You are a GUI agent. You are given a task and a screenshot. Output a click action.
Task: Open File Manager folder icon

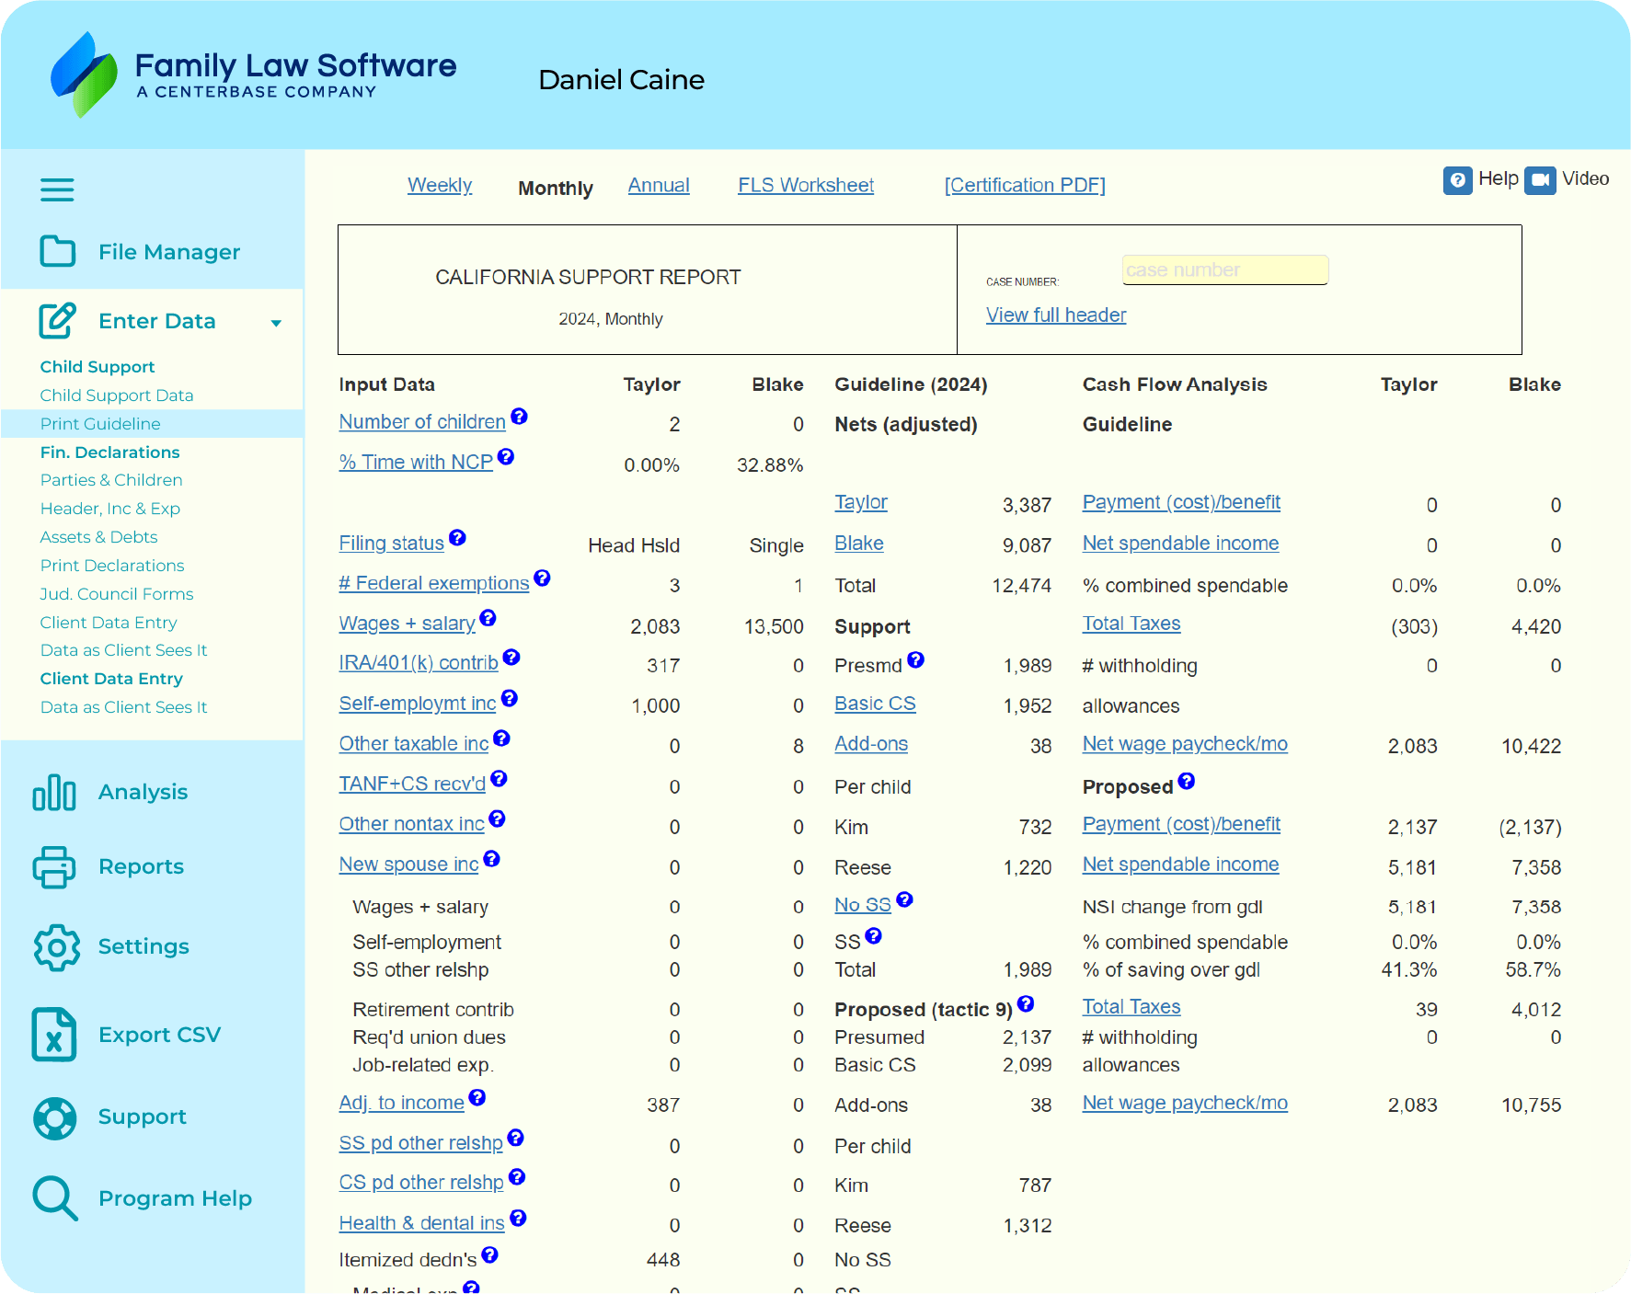click(x=57, y=251)
